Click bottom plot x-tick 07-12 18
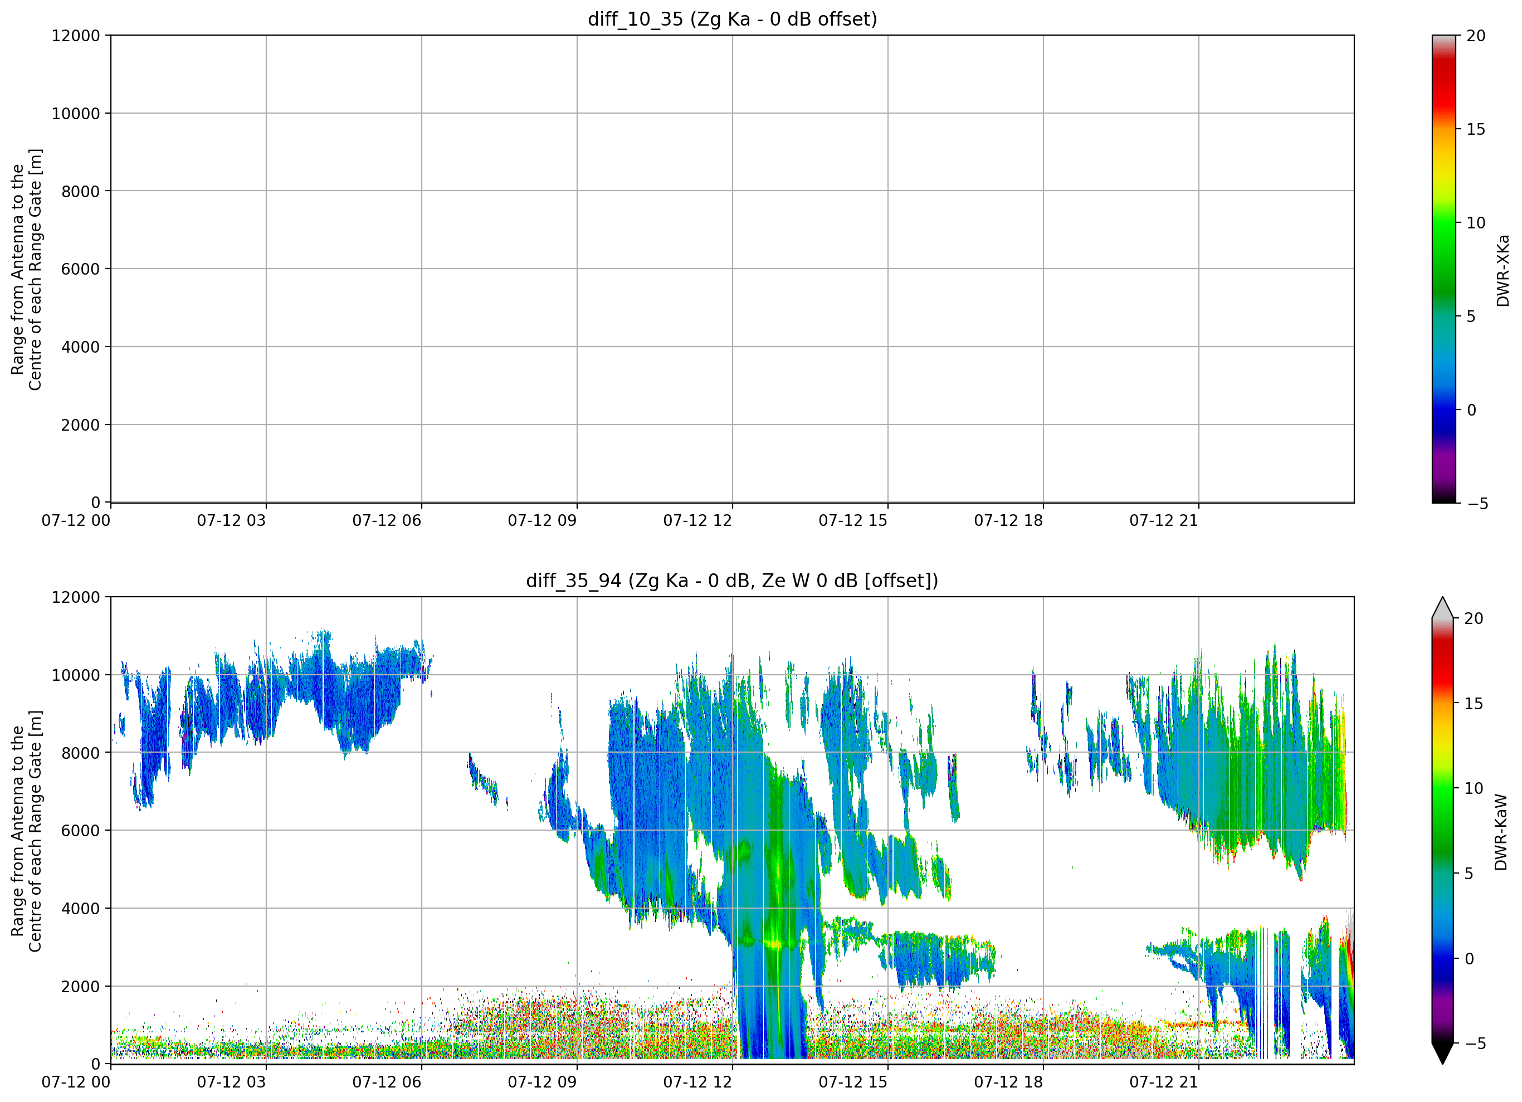The width and height of the screenshot is (1522, 1102). pos(1008,1082)
